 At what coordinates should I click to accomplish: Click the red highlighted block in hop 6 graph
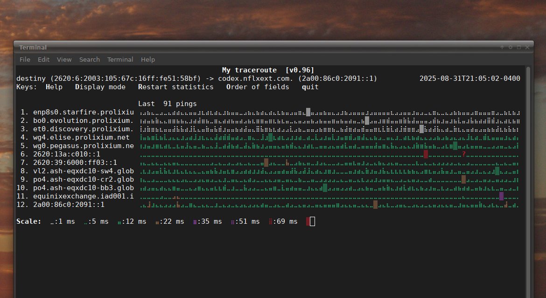coord(426,154)
